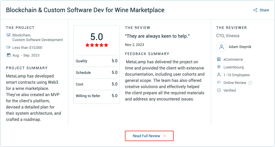Click the eCommerce building icon
The height and width of the screenshot is (147, 275).
point(219,59)
